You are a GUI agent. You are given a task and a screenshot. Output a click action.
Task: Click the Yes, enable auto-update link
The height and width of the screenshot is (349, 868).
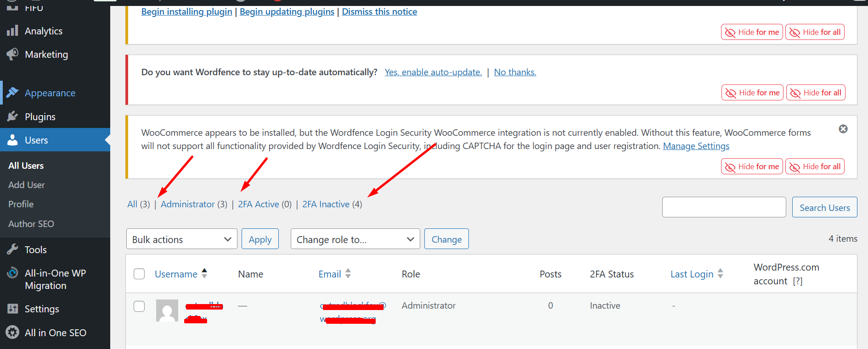(x=433, y=72)
